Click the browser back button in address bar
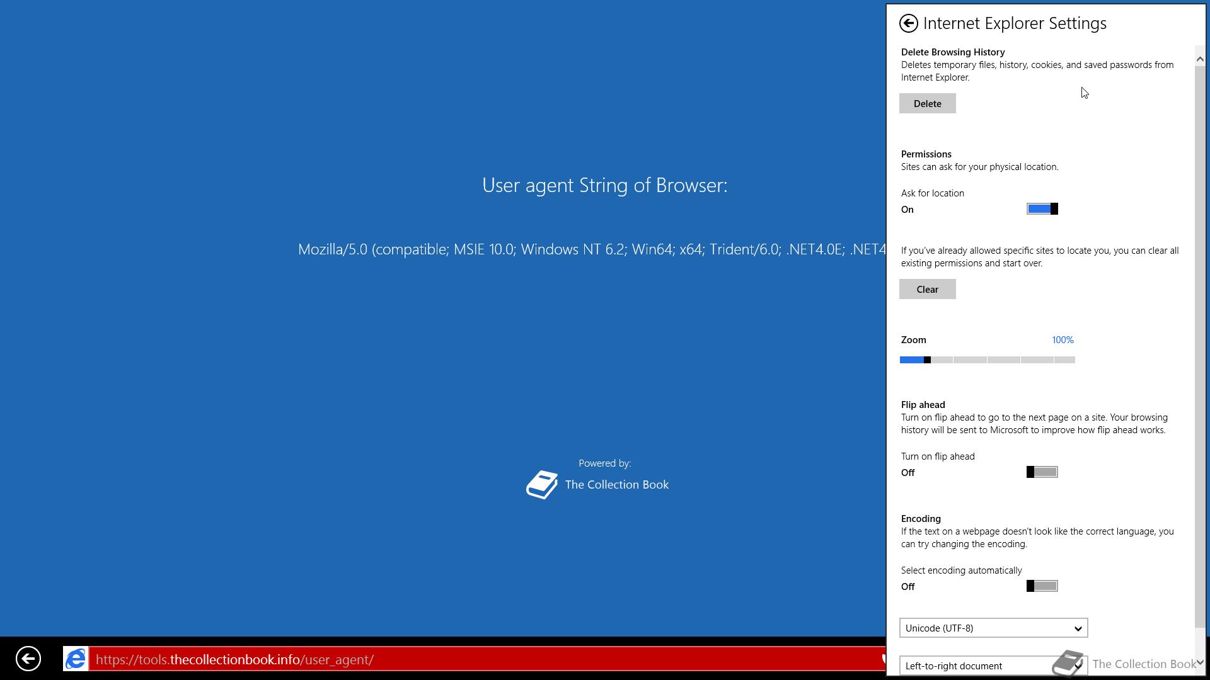Image resolution: width=1210 pixels, height=680 pixels. tap(28, 659)
